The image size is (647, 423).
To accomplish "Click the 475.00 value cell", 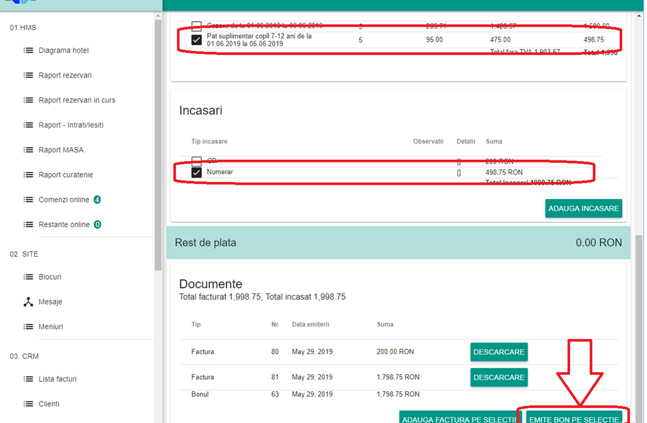I will (x=500, y=39).
